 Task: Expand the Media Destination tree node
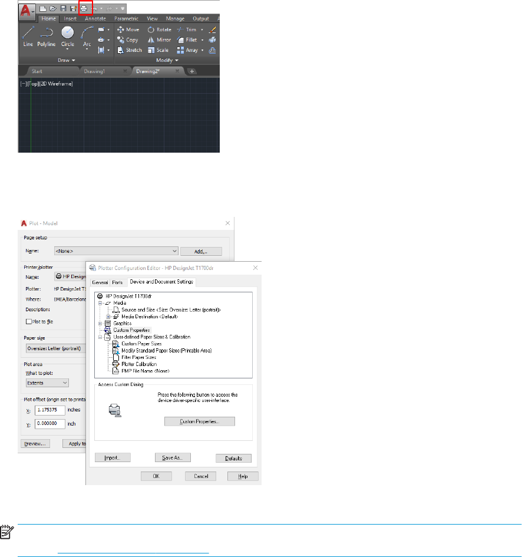coord(108,317)
